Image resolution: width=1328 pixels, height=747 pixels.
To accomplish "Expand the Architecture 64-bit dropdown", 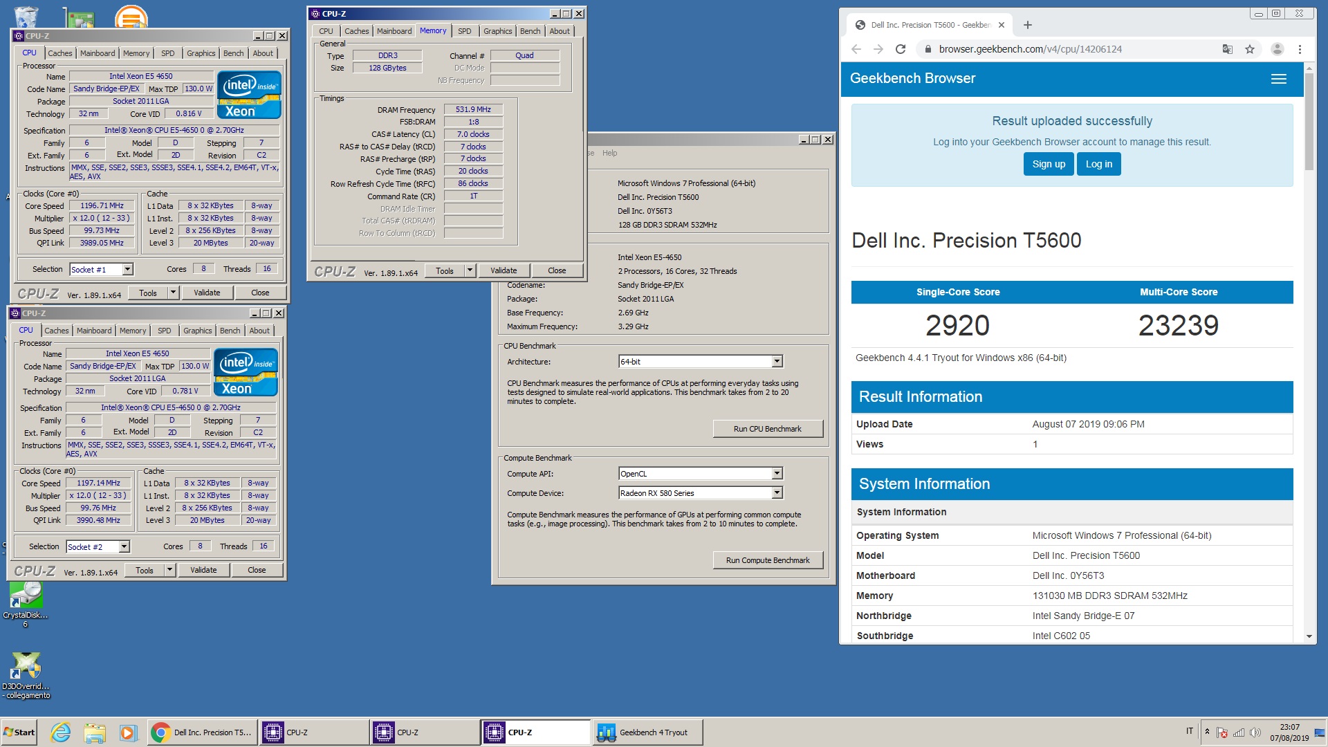I will (x=777, y=361).
